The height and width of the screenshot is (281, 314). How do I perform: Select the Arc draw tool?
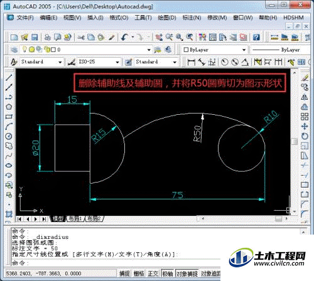click(9, 126)
